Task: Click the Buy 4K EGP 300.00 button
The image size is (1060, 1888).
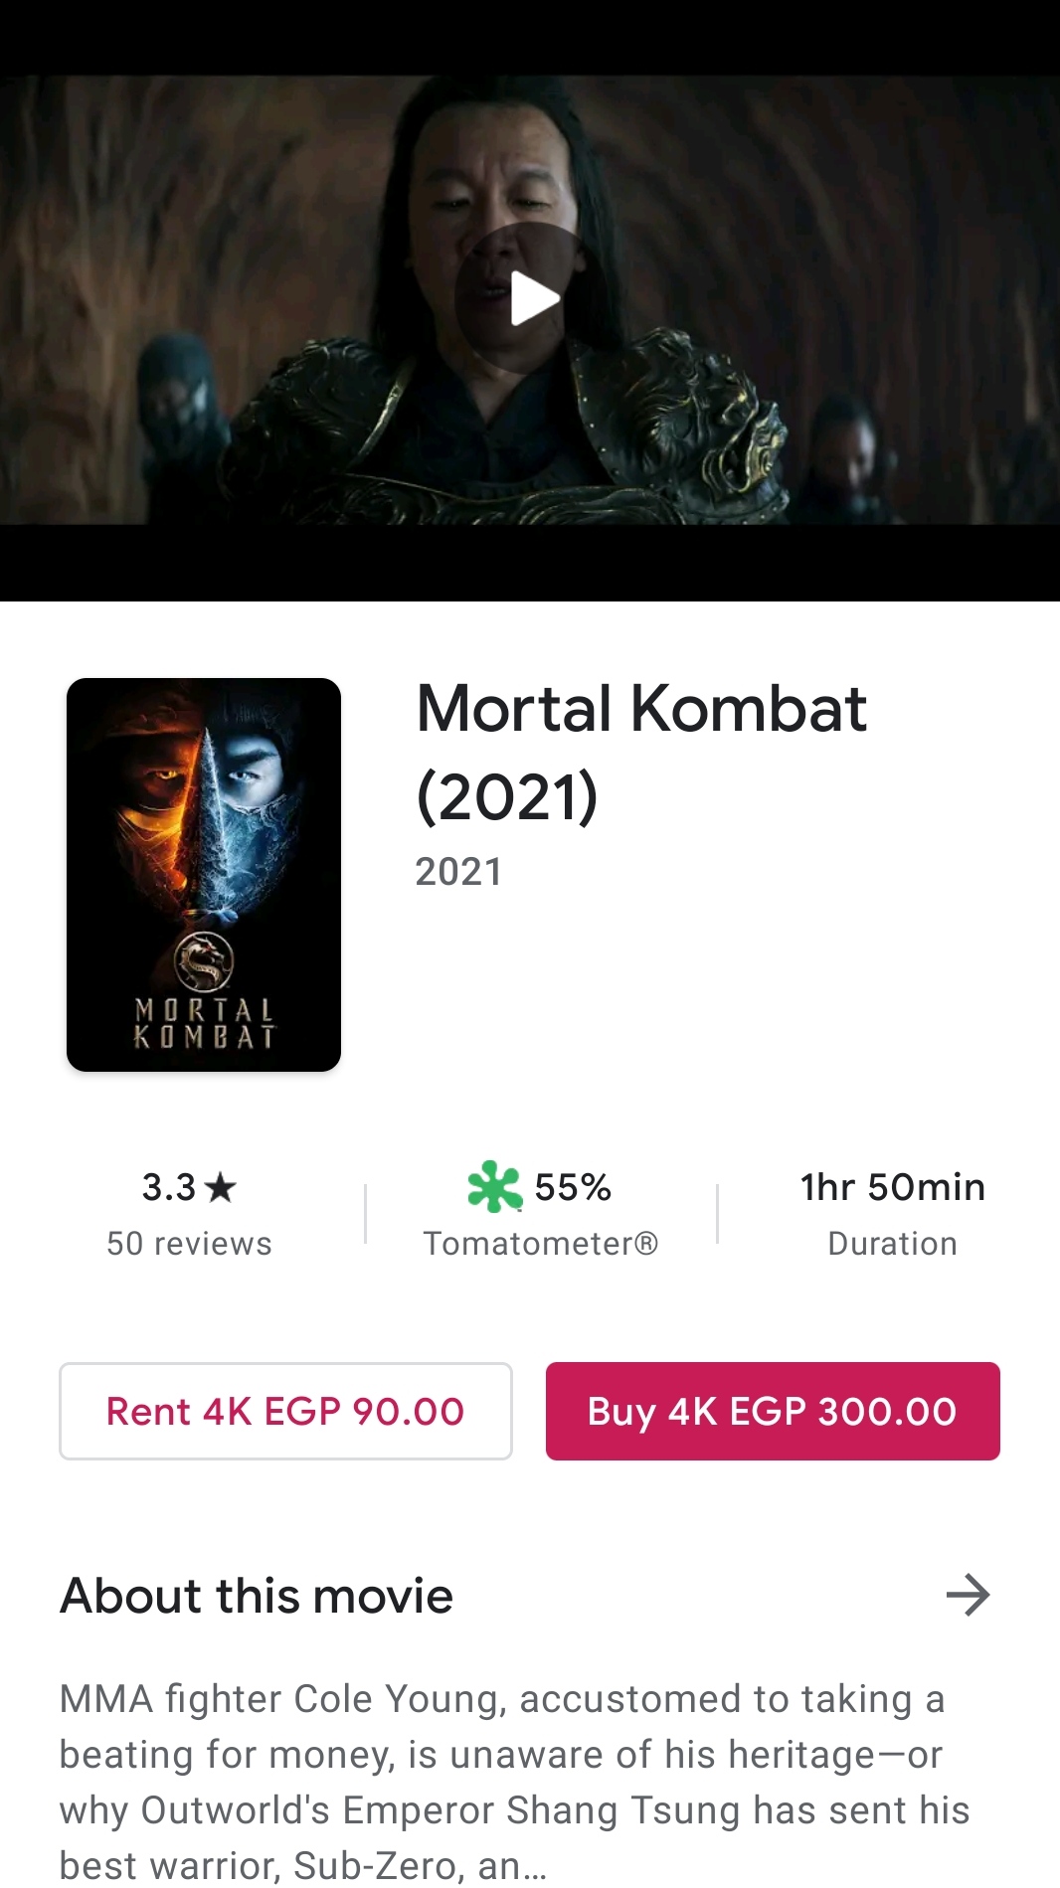Action: (773, 1411)
